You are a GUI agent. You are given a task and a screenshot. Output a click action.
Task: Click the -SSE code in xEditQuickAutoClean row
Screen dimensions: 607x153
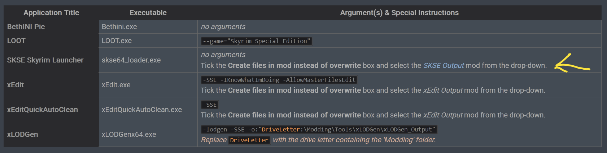click(210, 105)
